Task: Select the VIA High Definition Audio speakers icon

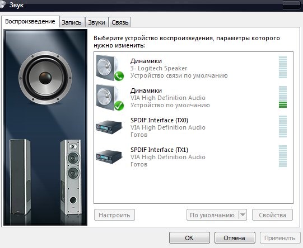Action: click(110, 98)
